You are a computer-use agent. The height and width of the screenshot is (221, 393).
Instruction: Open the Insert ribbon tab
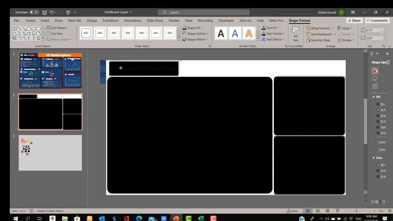(x=45, y=20)
